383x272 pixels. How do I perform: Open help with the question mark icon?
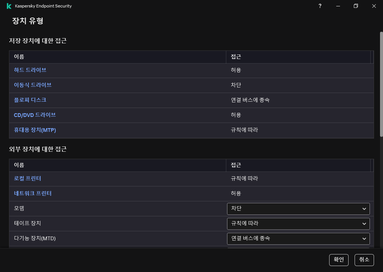[x=320, y=6]
